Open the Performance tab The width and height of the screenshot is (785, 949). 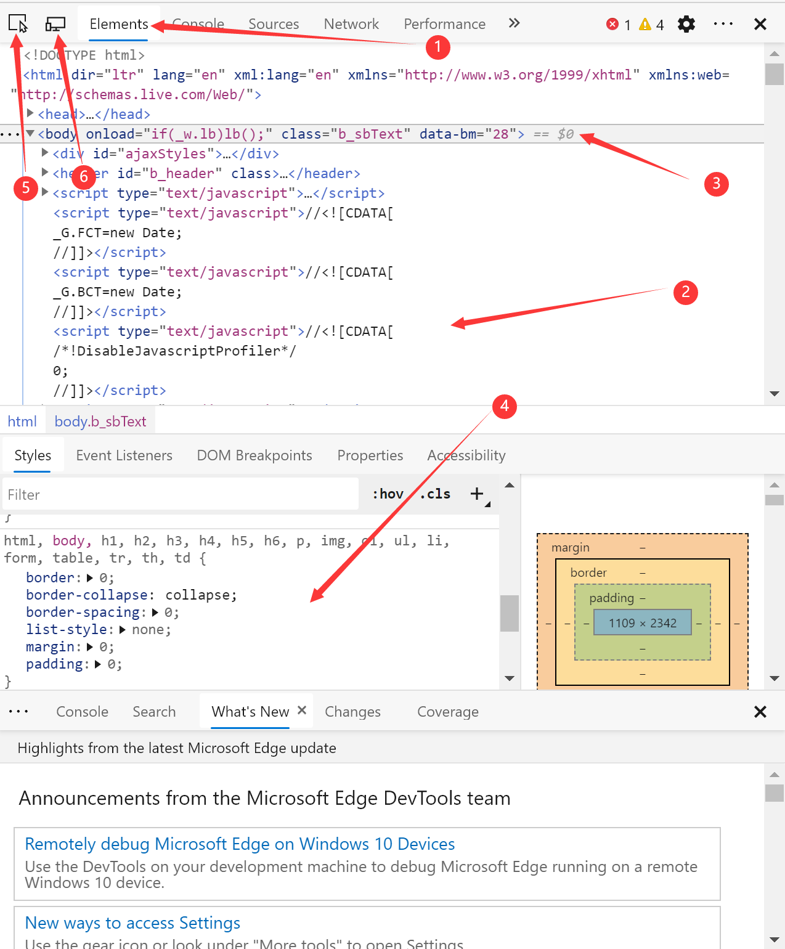(444, 24)
